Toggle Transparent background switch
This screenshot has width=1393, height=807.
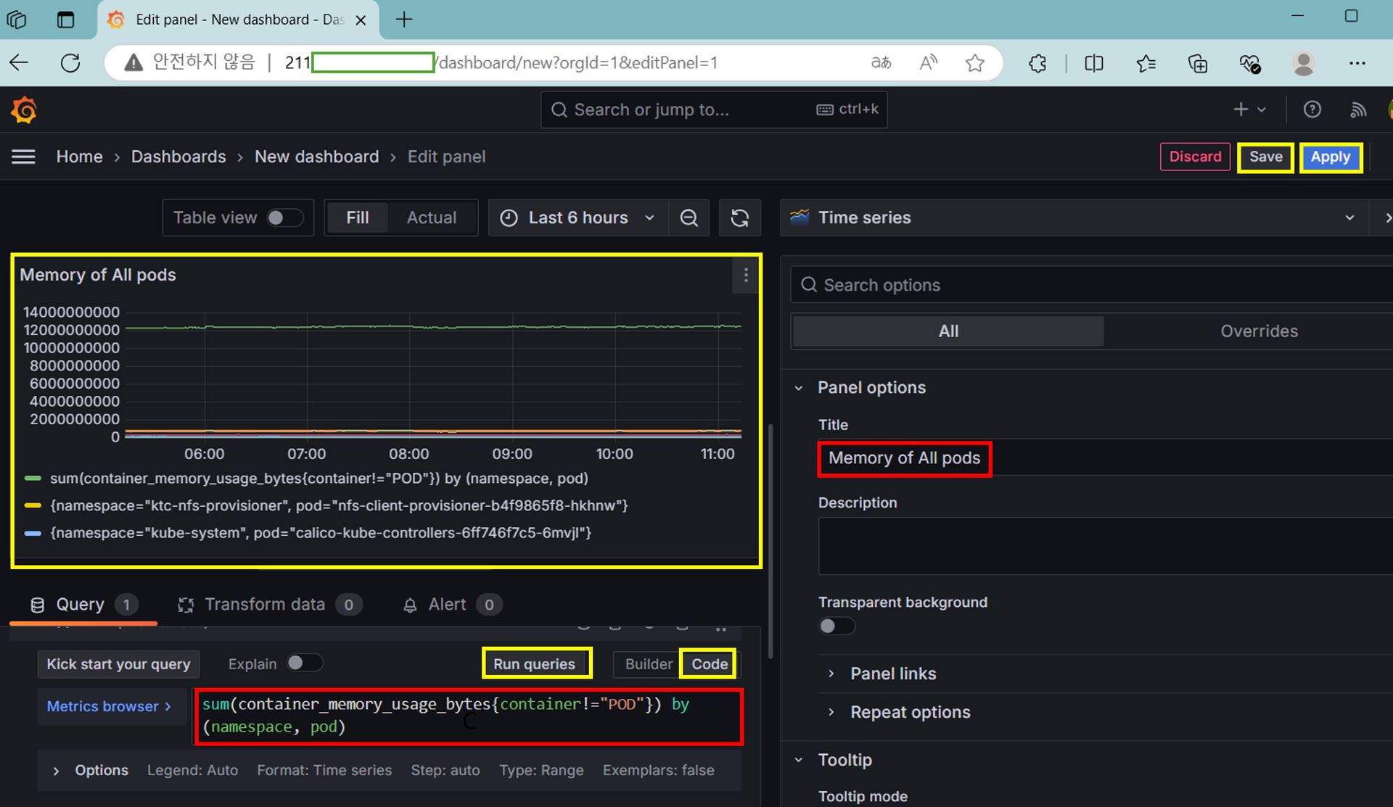point(836,626)
